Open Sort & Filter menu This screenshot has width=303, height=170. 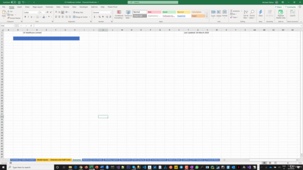[x=246, y=15]
